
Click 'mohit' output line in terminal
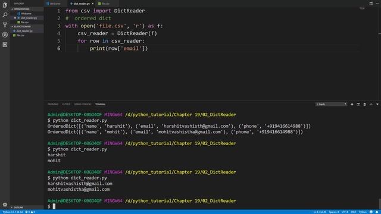coord(54,160)
